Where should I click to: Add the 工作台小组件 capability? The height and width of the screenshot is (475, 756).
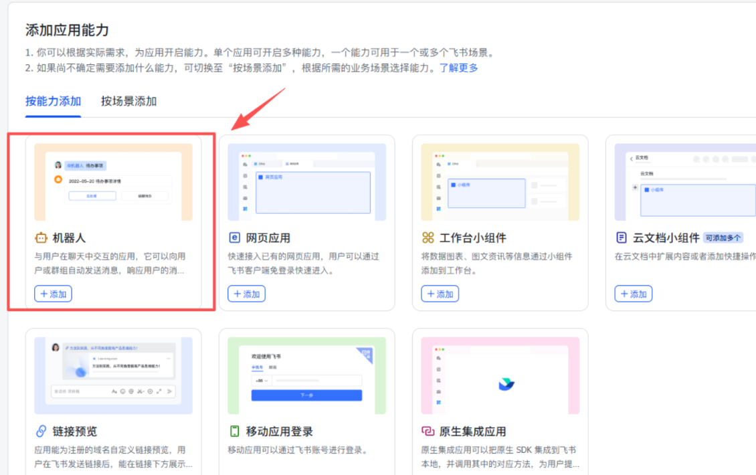pyautogui.click(x=440, y=294)
